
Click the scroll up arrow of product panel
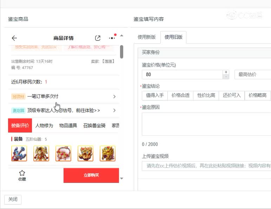[122, 36]
